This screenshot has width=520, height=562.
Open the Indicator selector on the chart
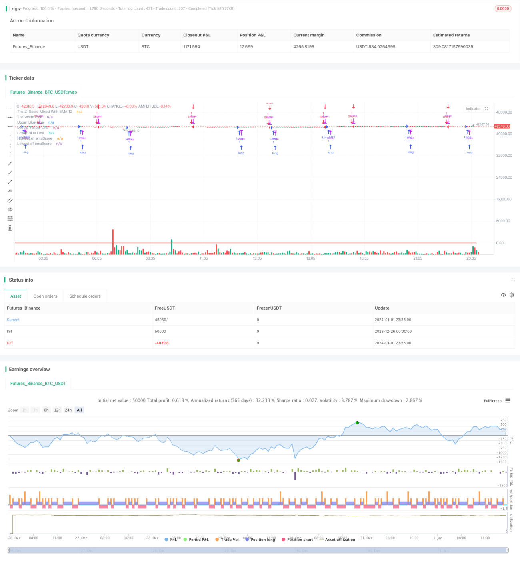click(473, 109)
